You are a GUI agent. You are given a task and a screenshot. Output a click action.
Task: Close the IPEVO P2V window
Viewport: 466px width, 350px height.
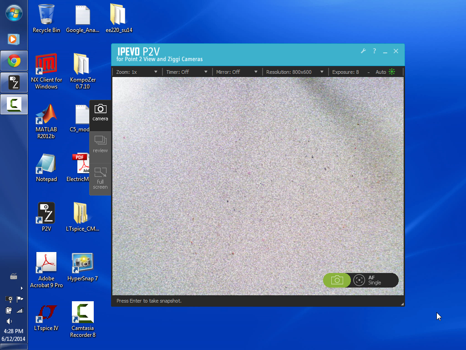[x=396, y=51]
